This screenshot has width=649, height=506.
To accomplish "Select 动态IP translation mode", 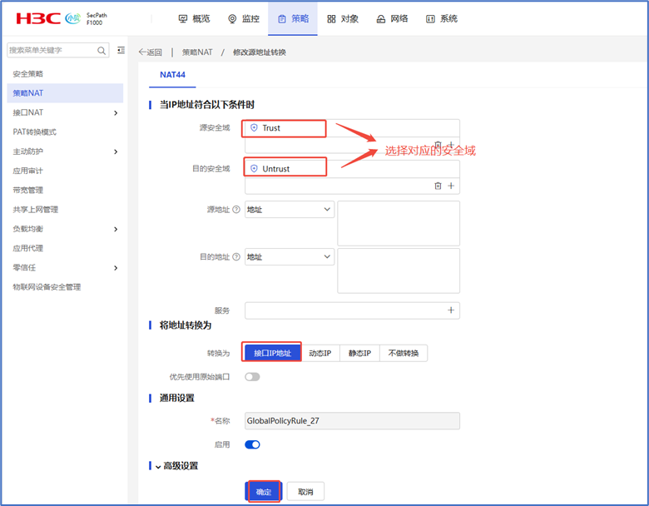I will coord(320,353).
